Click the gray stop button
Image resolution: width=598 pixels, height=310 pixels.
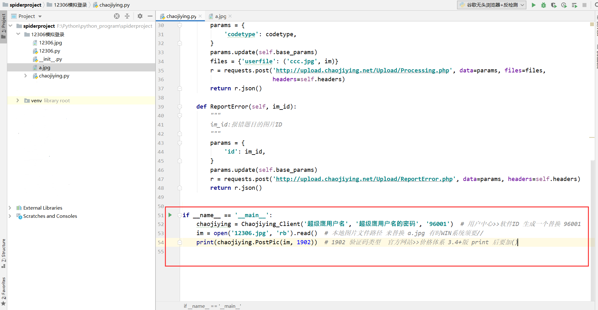(x=584, y=5)
